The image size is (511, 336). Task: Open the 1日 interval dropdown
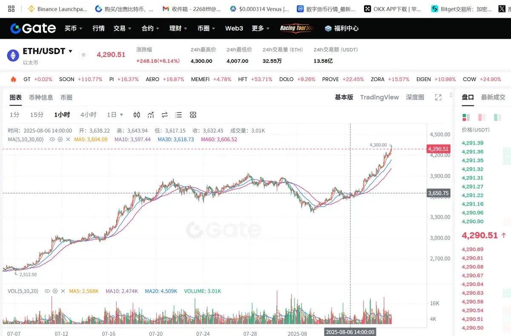tap(115, 115)
